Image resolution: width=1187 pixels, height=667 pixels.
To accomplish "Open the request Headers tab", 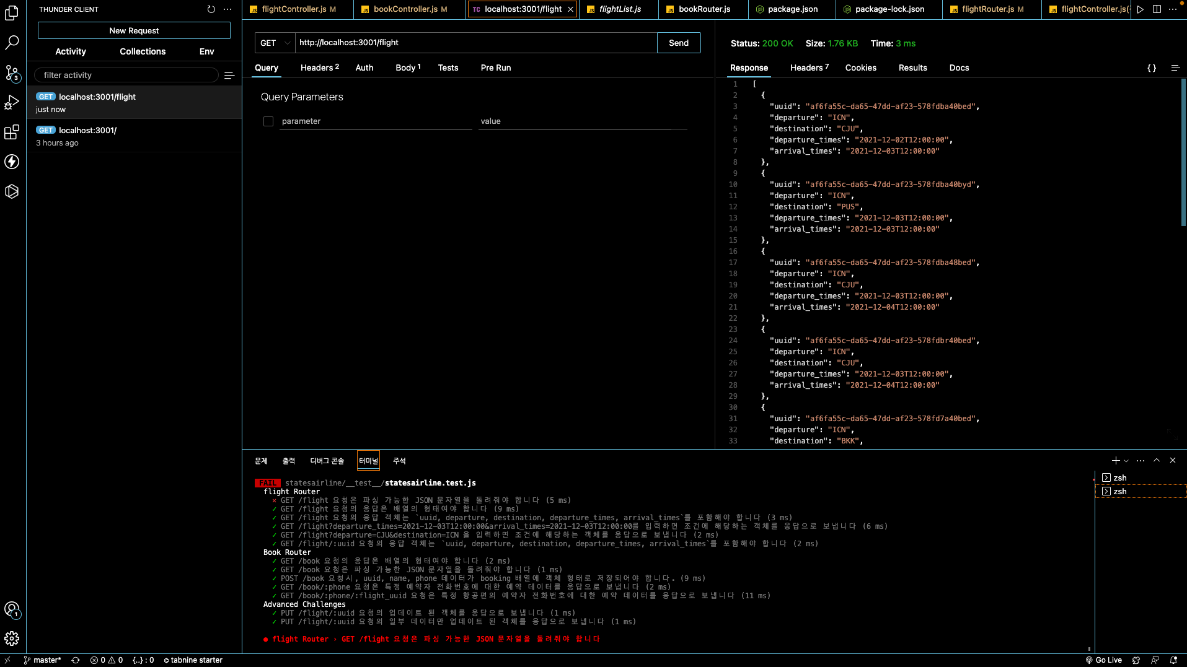I will click(x=320, y=68).
